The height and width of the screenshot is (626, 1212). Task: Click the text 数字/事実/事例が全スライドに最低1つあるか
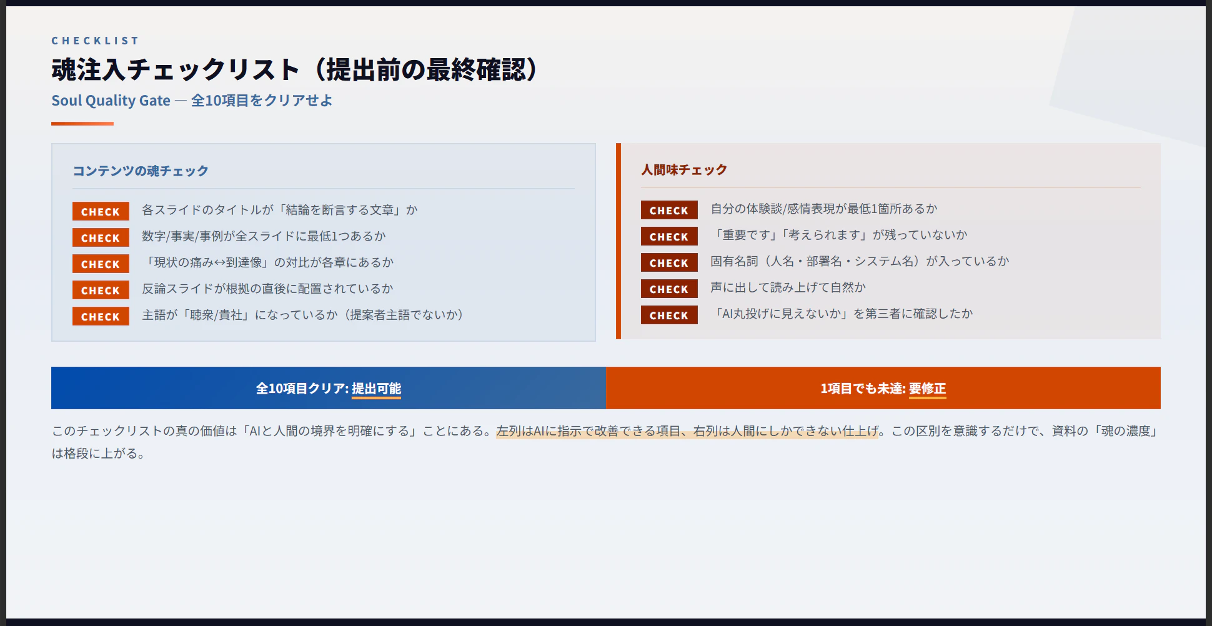click(x=264, y=236)
